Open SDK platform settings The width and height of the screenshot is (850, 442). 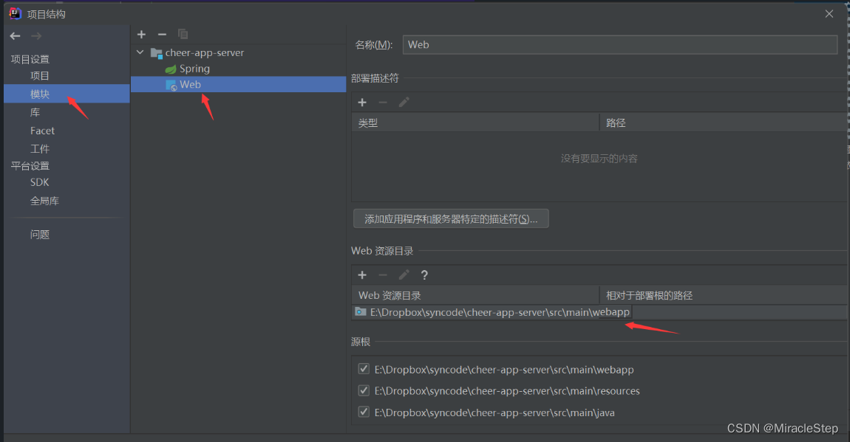(40, 182)
